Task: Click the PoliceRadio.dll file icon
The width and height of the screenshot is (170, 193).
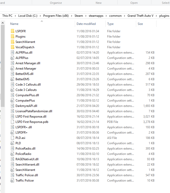Action: (x=12, y=149)
